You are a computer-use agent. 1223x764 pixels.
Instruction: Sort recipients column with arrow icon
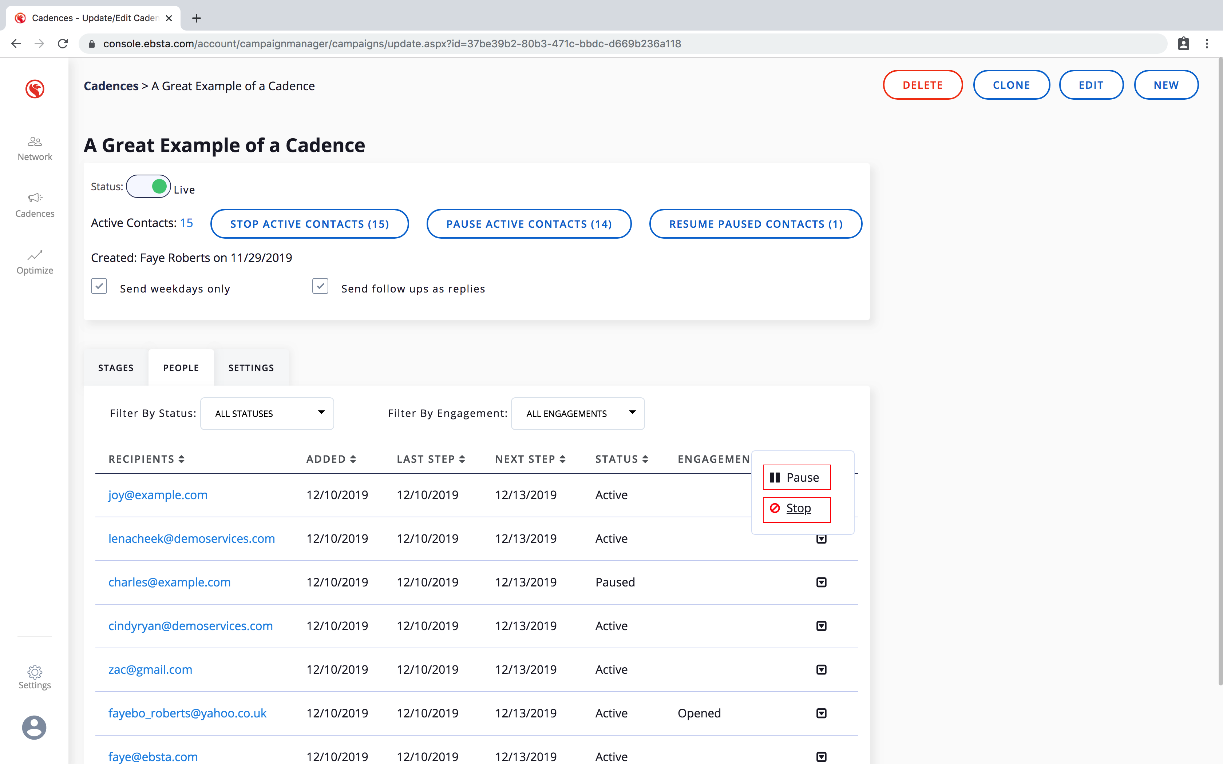coord(181,459)
